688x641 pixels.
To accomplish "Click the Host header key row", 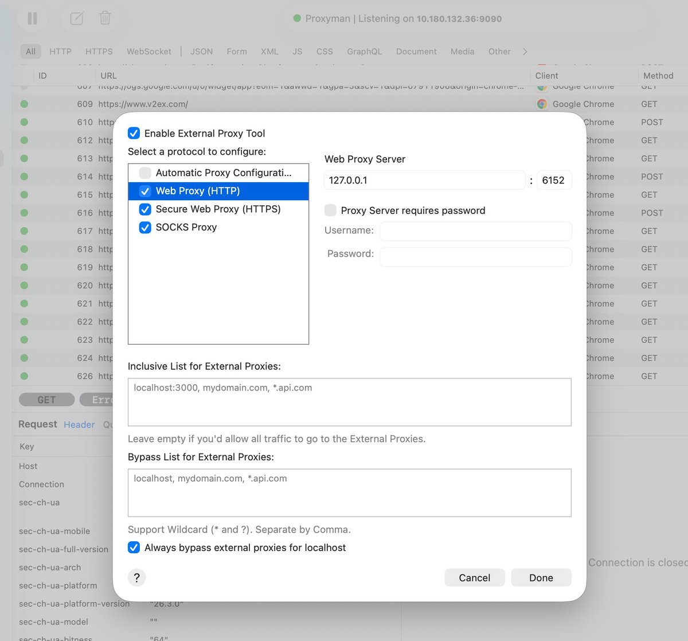I will (x=28, y=466).
